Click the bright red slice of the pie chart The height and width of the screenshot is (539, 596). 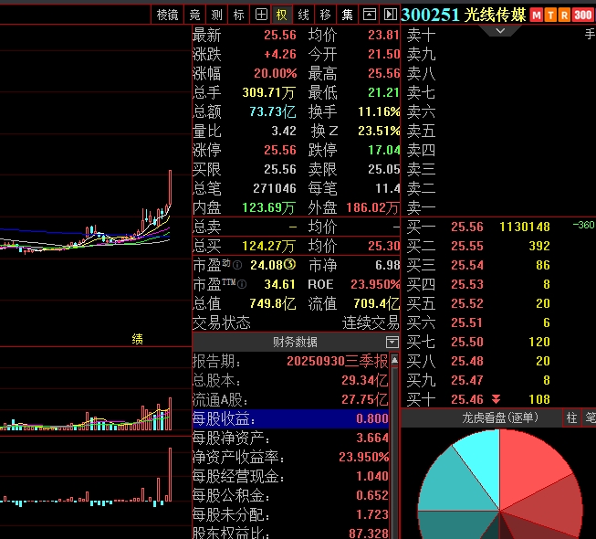click(x=528, y=464)
